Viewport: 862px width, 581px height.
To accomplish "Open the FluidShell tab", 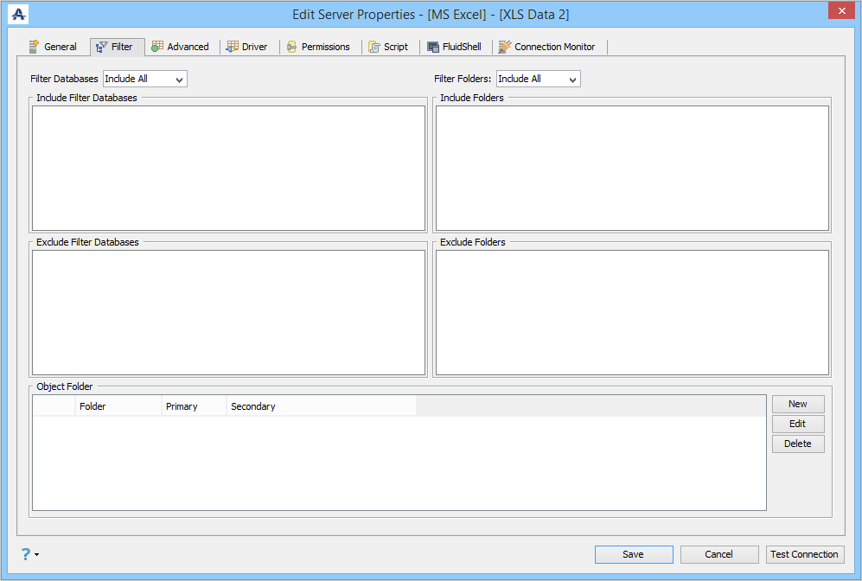I will coord(455,47).
